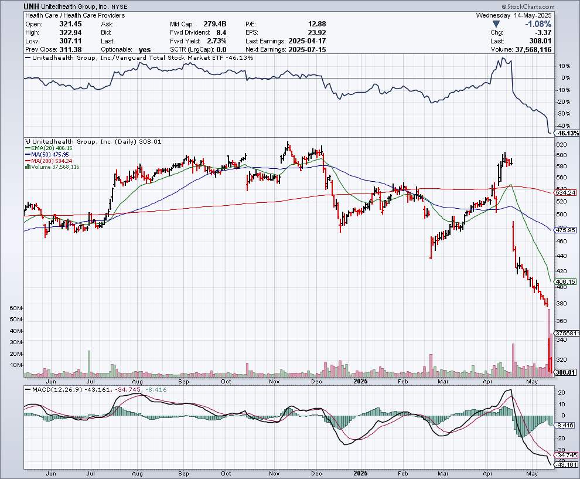The width and height of the screenshot is (580, 479).
Task: Click the 406.15 price tag on the right axis
Action: pos(566,281)
